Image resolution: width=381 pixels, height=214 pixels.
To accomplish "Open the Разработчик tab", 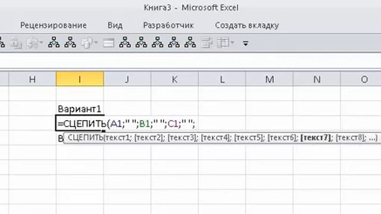I will click(x=168, y=25).
